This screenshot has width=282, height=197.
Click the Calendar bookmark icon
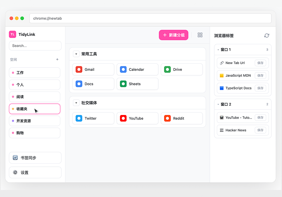[123, 69]
